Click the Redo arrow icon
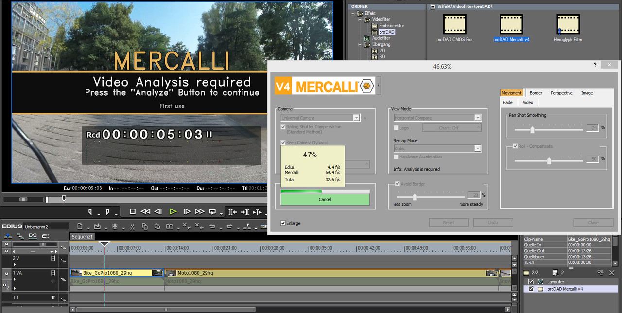 (x=230, y=226)
